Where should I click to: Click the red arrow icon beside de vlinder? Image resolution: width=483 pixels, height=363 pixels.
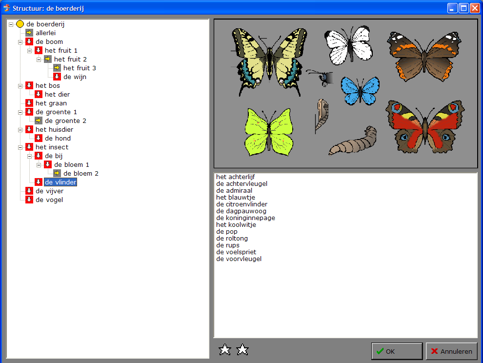click(39, 182)
